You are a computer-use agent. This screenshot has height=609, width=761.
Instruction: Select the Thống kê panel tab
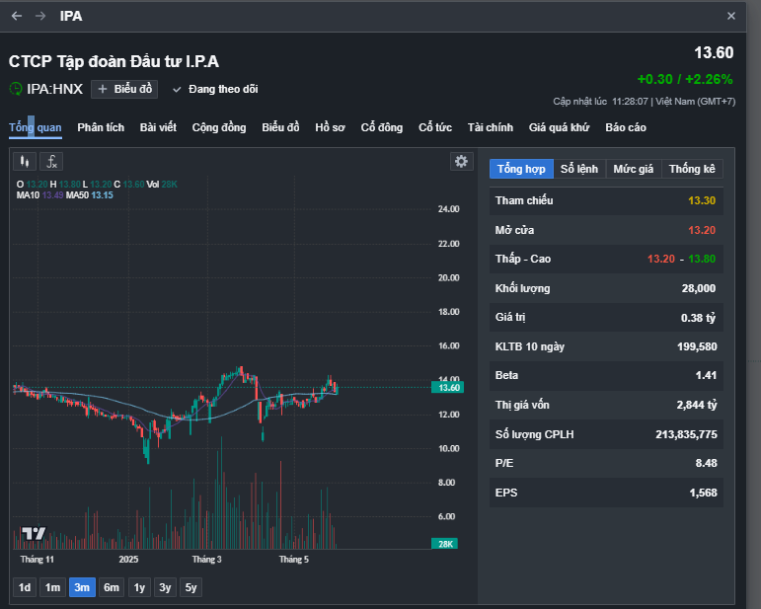coord(692,169)
